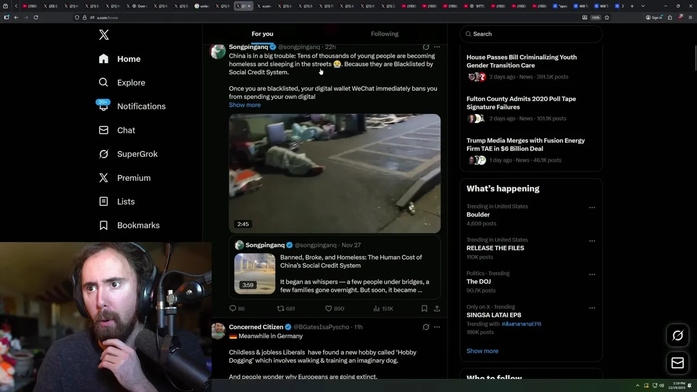The height and width of the screenshot is (392, 697).
Task: Open more options on Concerned Citizen post
Action: click(437, 327)
